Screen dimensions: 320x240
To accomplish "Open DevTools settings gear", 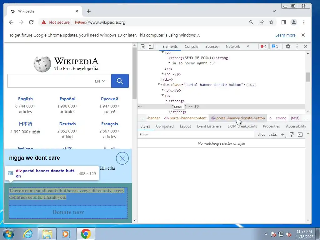I will [288, 46].
